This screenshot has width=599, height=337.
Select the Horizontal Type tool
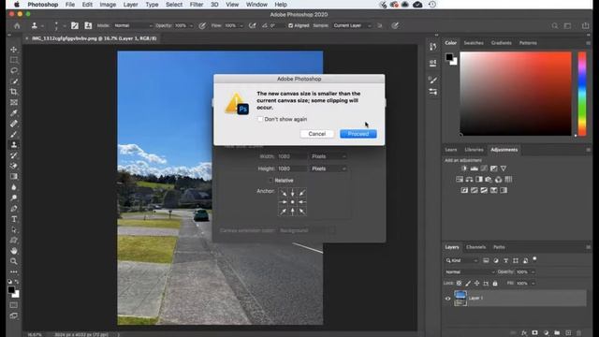pyautogui.click(x=14, y=219)
